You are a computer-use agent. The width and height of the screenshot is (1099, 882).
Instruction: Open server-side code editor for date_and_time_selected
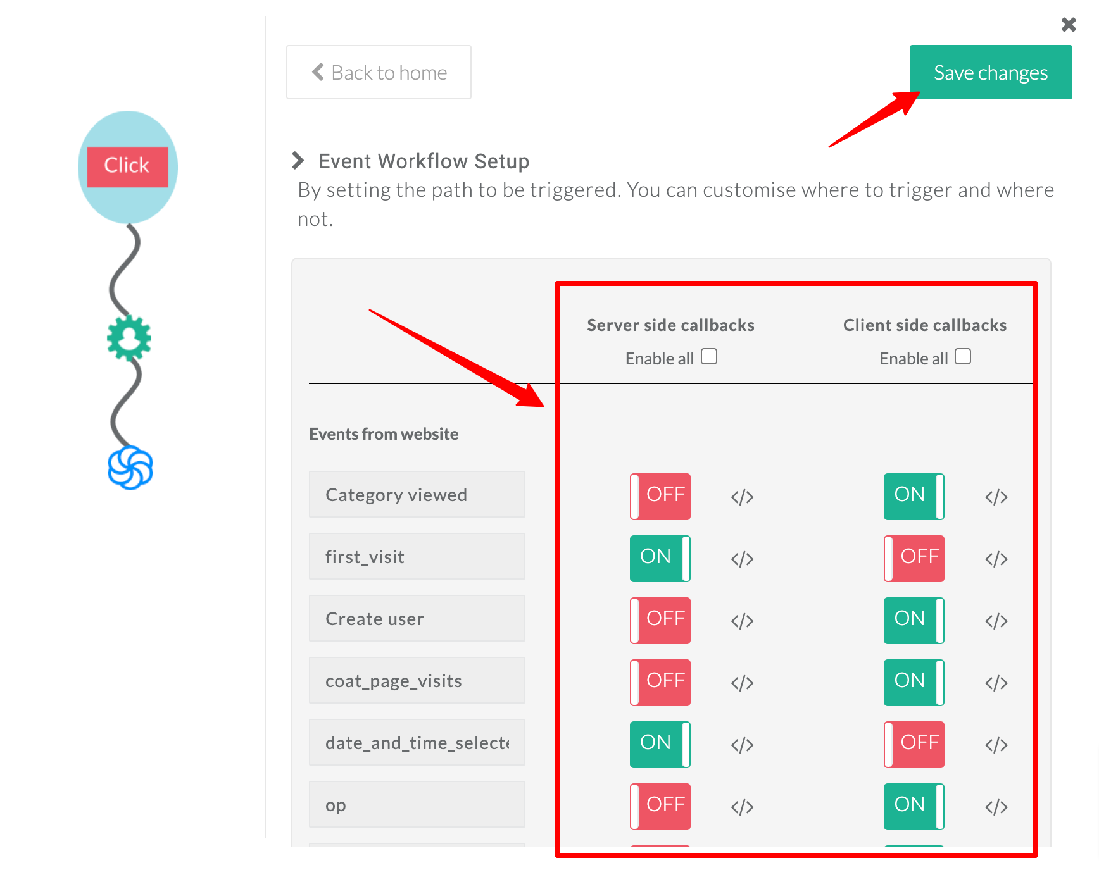(x=742, y=745)
